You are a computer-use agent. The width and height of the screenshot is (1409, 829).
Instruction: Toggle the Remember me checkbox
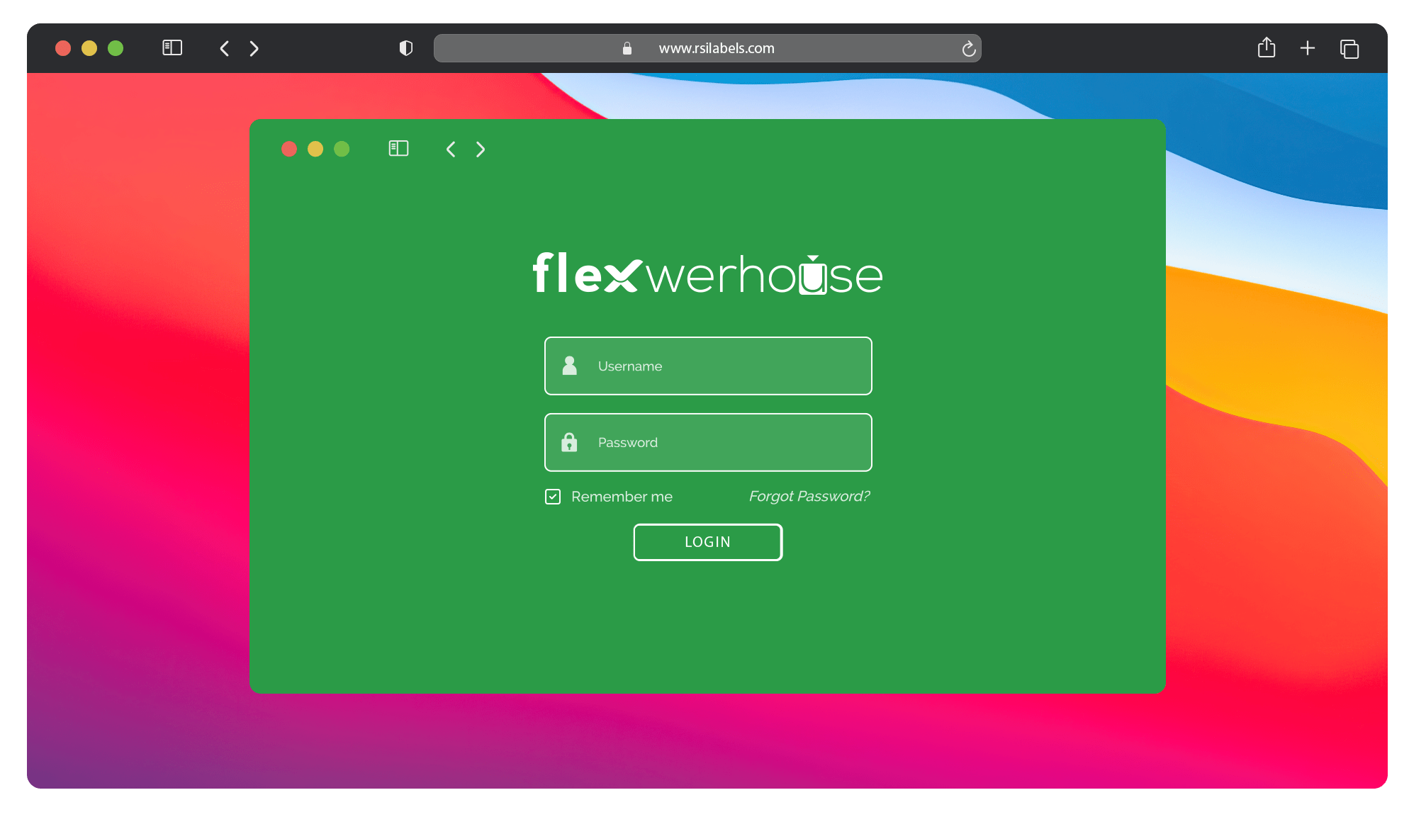click(553, 497)
